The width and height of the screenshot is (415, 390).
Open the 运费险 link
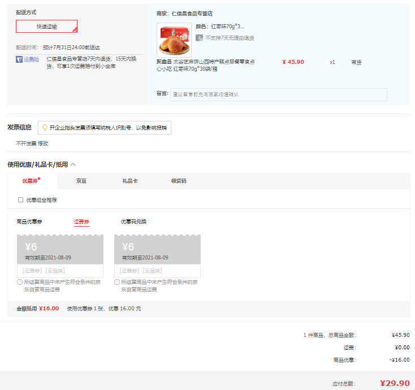pyautogui.click(x=31, y=59)
